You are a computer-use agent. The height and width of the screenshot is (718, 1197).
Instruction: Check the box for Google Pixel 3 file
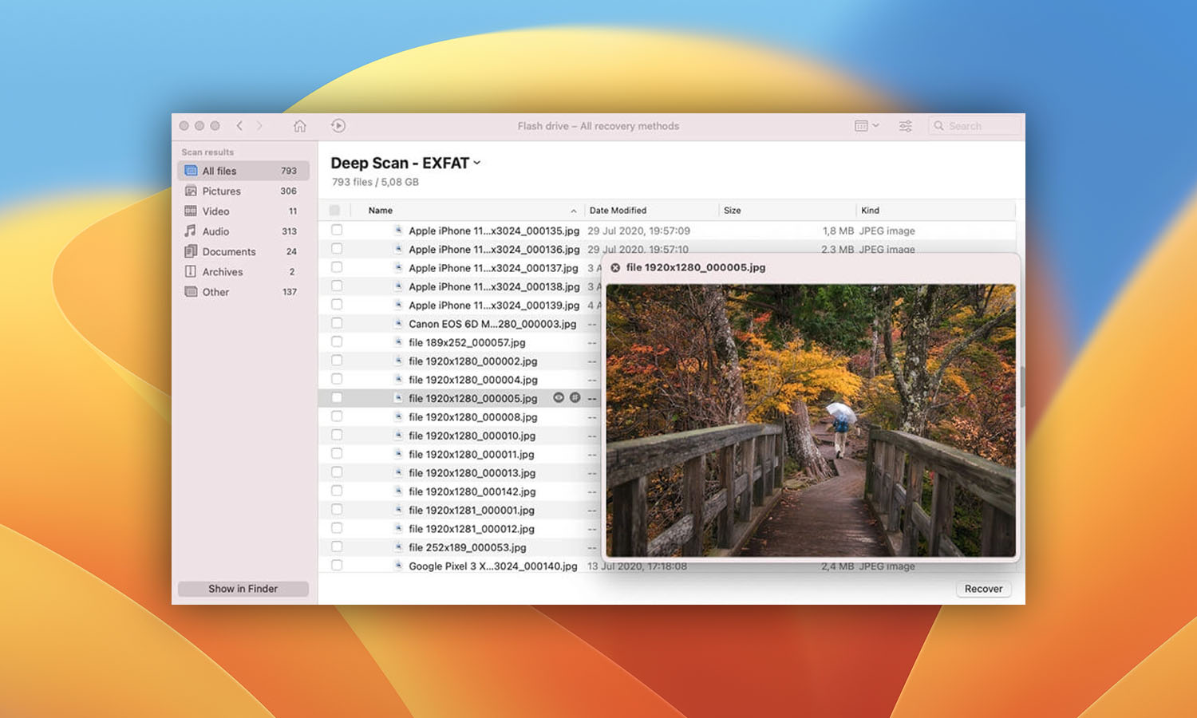tap(337, 565)
